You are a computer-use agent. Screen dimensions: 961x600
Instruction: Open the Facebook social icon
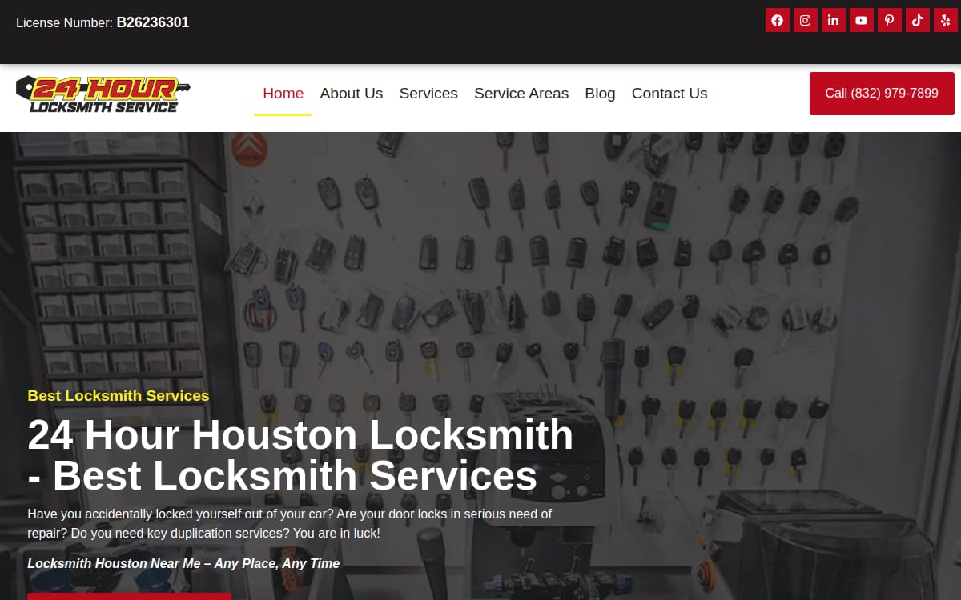coord(778,20)
